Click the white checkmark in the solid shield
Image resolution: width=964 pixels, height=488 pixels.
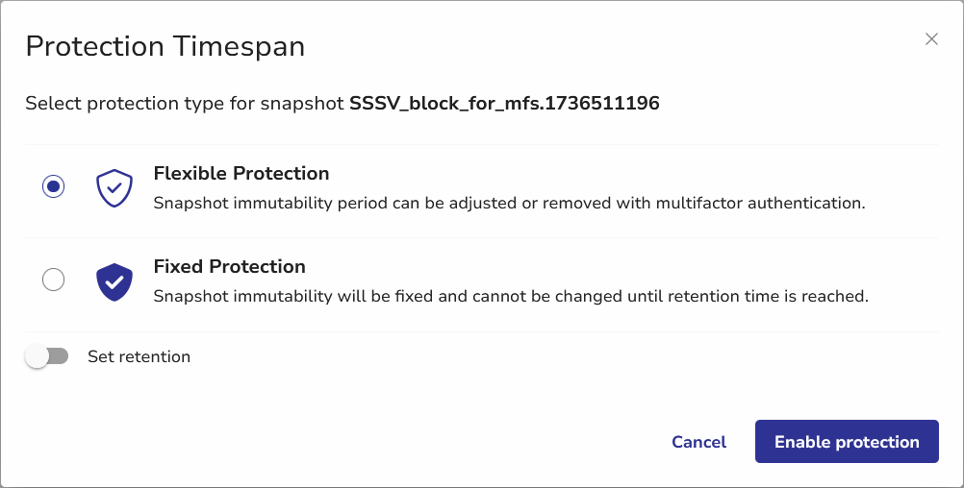(x=114, y=282)
